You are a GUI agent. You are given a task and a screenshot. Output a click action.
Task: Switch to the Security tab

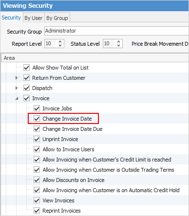[x=11, y=18]
